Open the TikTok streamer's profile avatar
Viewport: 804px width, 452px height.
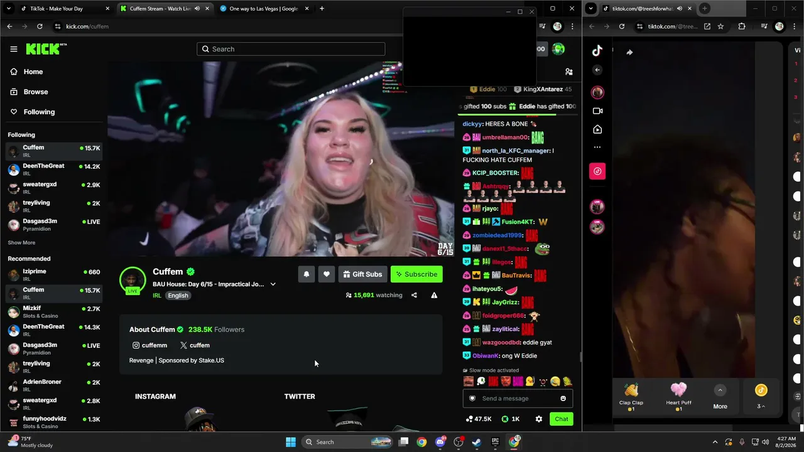click(597, 92)
